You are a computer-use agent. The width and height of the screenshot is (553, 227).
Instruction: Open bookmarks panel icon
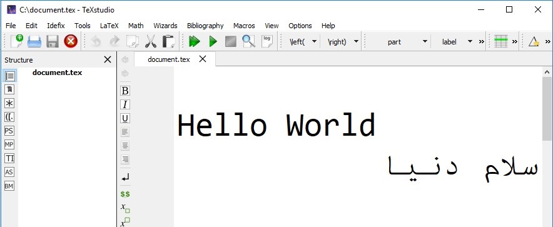coord(9,89)
